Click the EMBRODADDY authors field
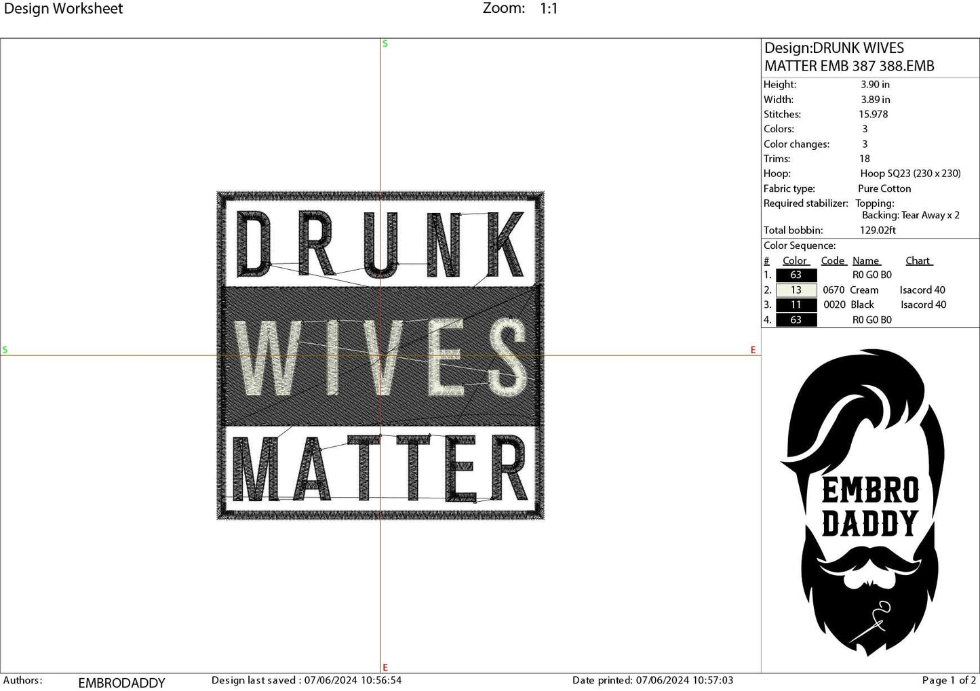 coord(121,683)
